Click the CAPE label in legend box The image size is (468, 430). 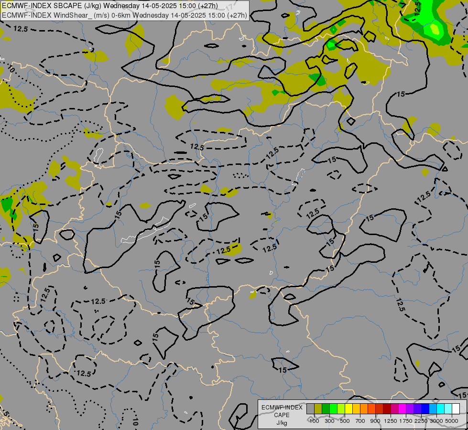(x=282, y=415)
